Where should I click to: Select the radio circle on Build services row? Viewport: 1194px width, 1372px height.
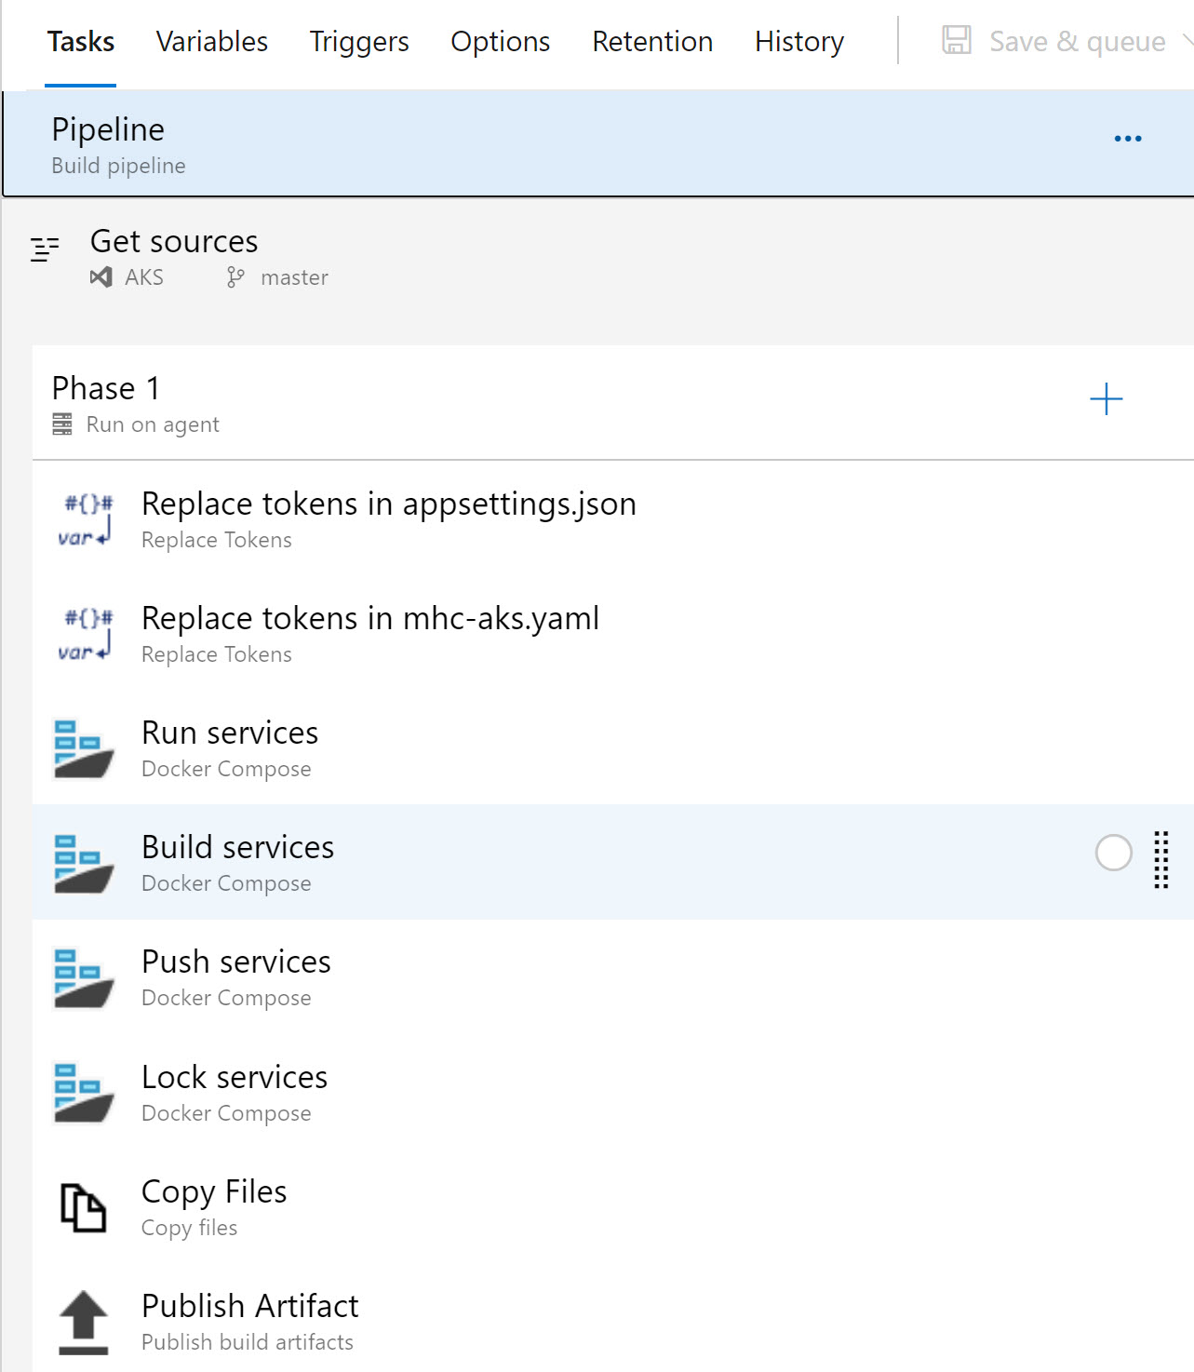tap(1113, 854)
